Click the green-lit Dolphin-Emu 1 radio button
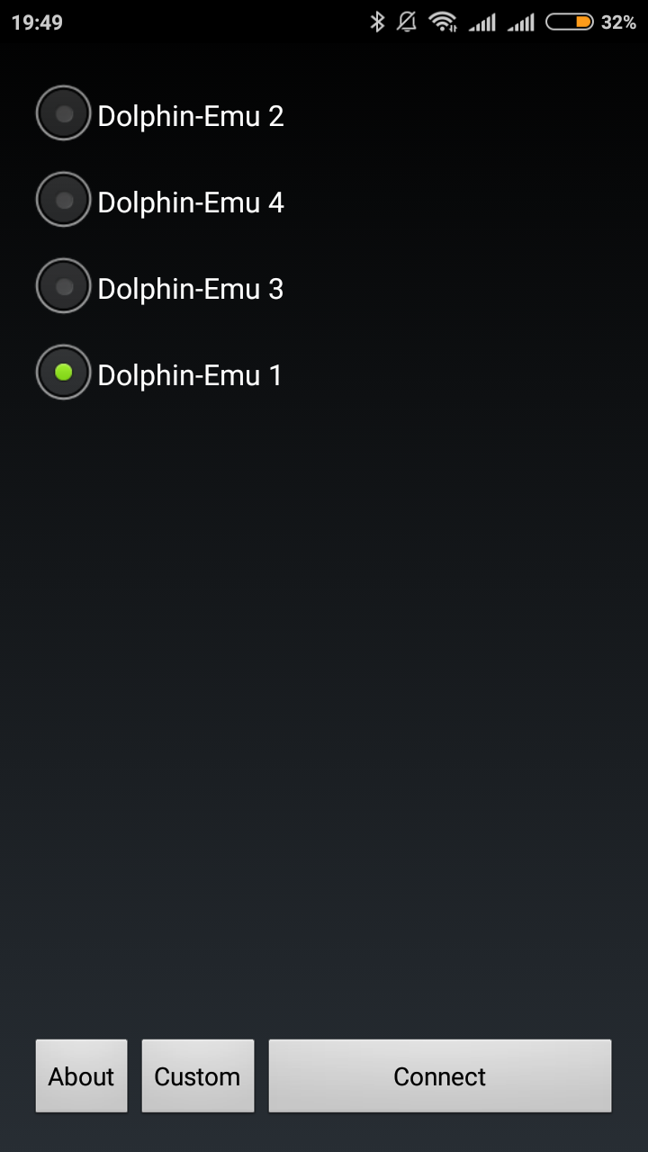648x1152 pixels. click(63, 373)
